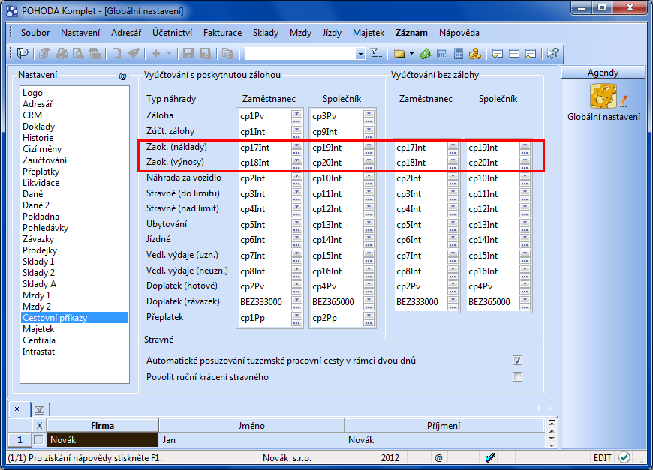Screen dimensions: 653x470
Task: Click the help cursor question mark icon
Action: (553, 53)
